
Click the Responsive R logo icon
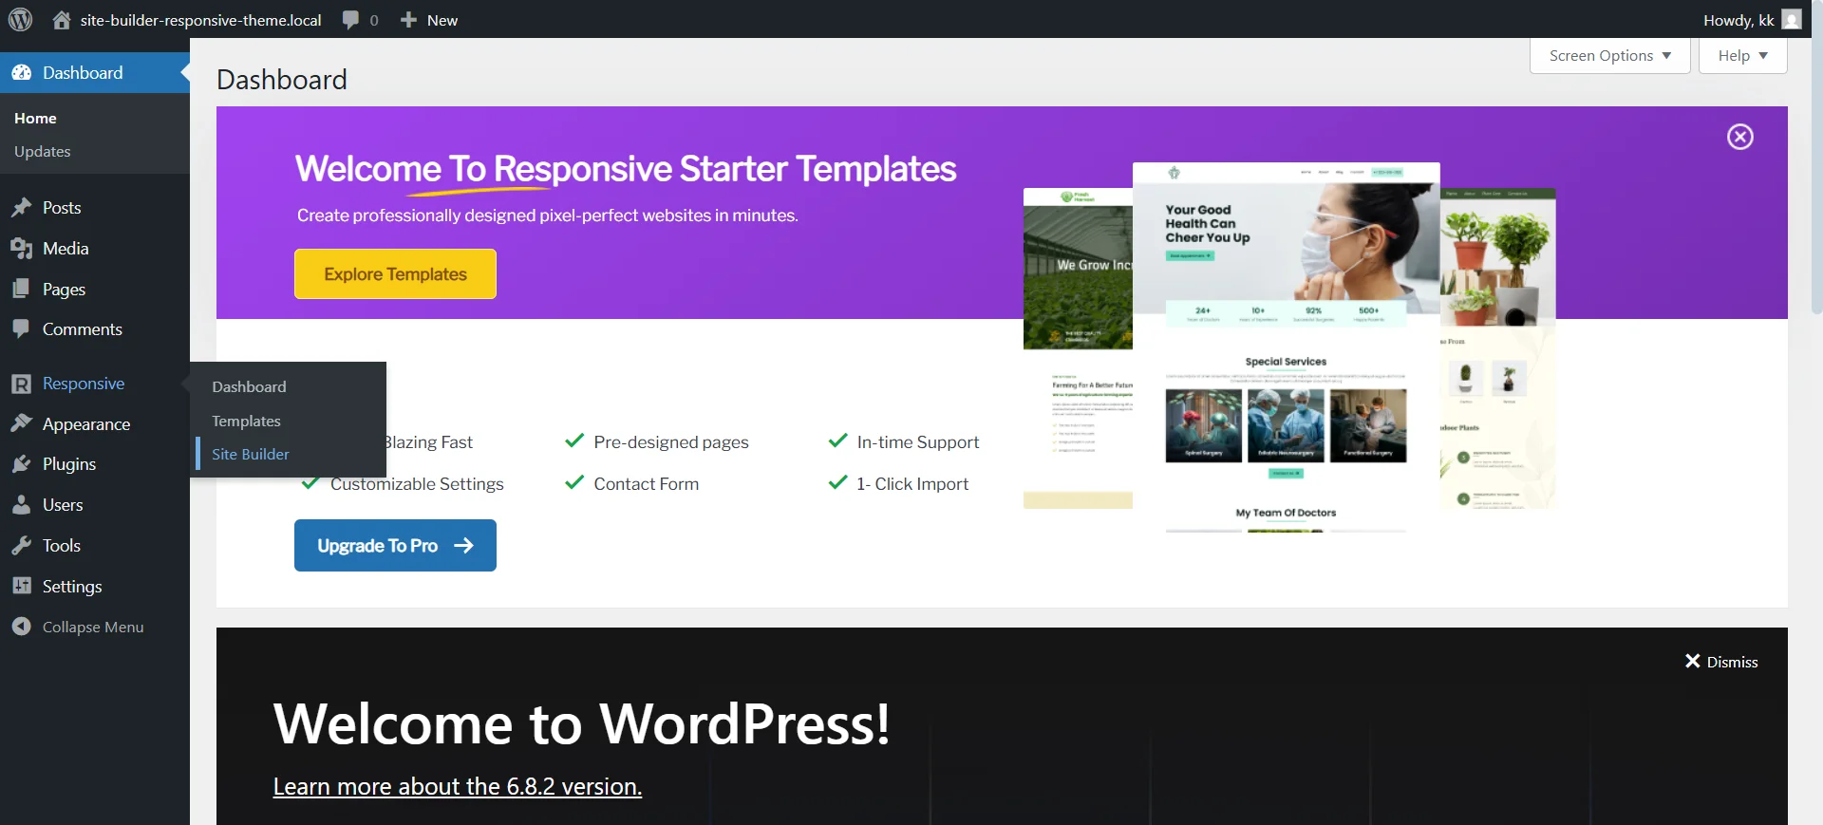22,384
